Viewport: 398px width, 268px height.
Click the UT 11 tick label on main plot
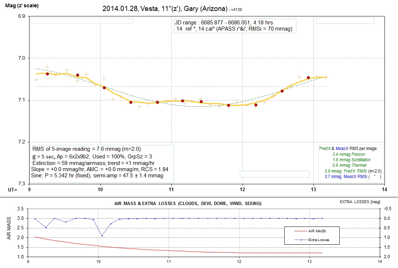click(x=171, y=189)
